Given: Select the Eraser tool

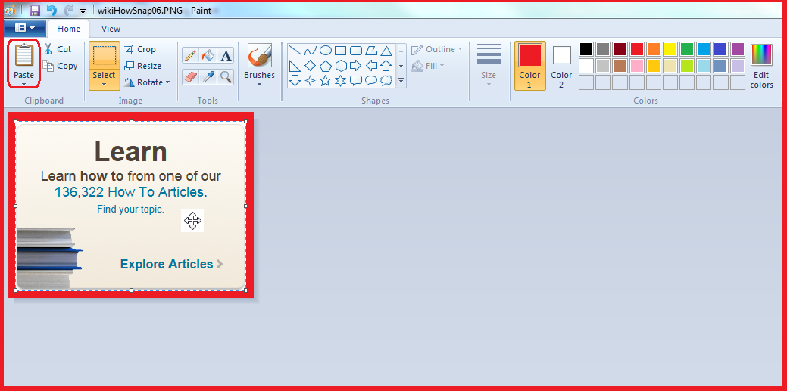Looking at the screenshot, I should click(x=189, y=76).
